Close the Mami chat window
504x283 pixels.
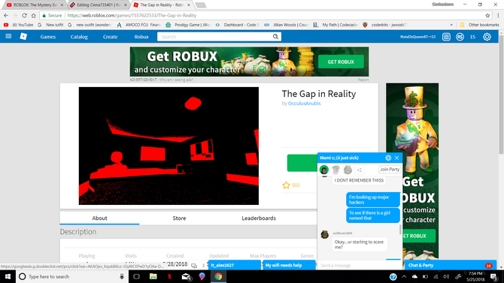[x=396, y=158]
